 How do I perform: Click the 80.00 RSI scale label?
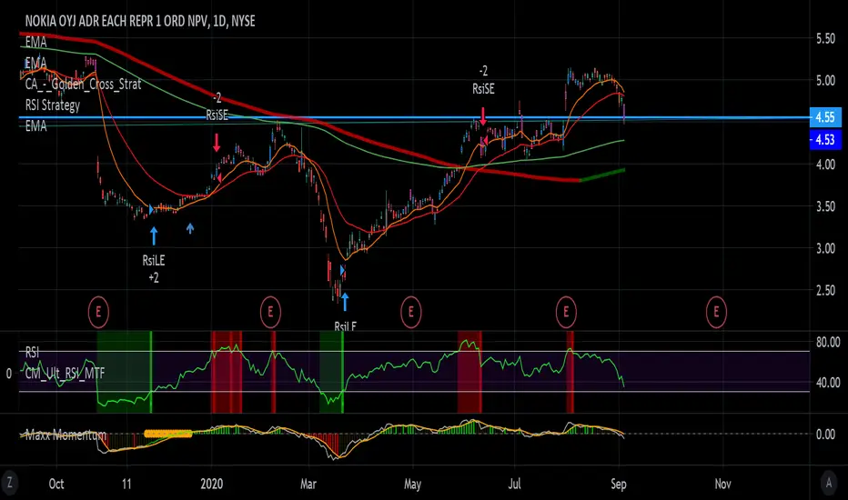[827, 342]
